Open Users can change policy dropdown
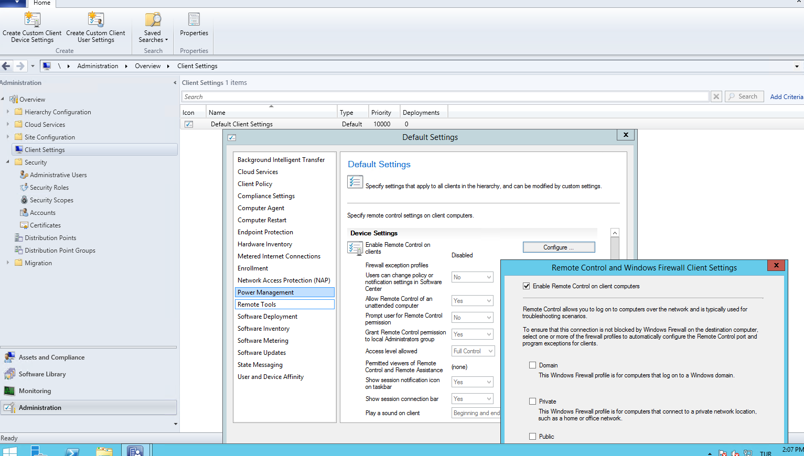Screen dimensions: 804x456 click(x=473, y=277)
